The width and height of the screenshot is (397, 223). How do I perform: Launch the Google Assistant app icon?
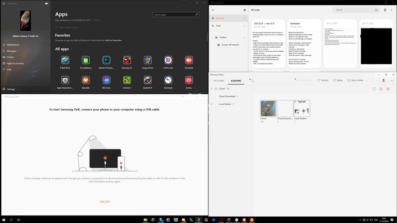click(168, 80)
